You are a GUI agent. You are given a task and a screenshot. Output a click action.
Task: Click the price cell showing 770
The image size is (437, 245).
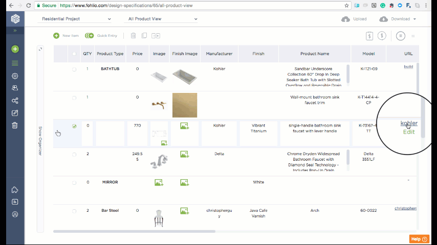click(x=138, y=134)
